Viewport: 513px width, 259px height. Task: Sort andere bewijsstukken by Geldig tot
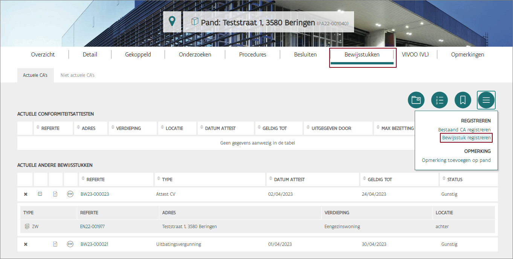tap(380, 180)
